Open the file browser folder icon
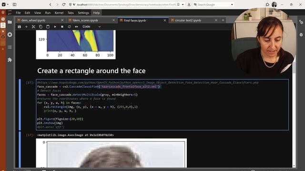This screenshot has width=305, height=171. (10, 22)
